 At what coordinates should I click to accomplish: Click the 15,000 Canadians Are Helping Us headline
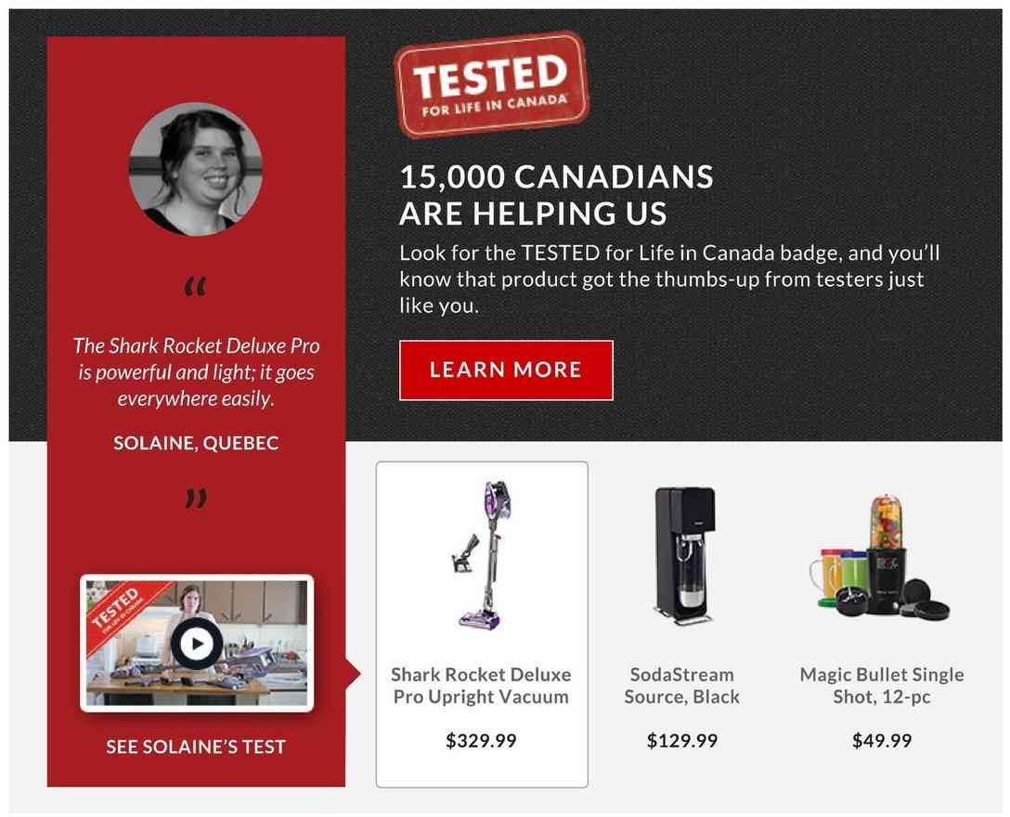pyautogui.click(x=556, y=194)
